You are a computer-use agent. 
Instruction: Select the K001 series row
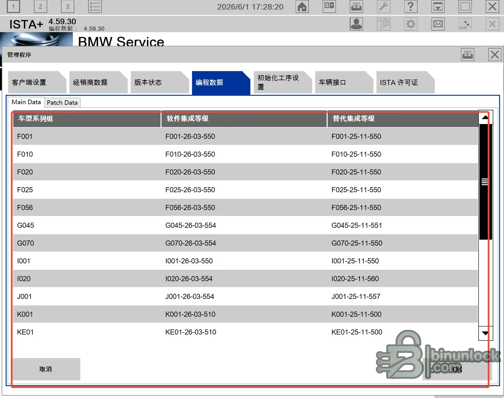245,314
